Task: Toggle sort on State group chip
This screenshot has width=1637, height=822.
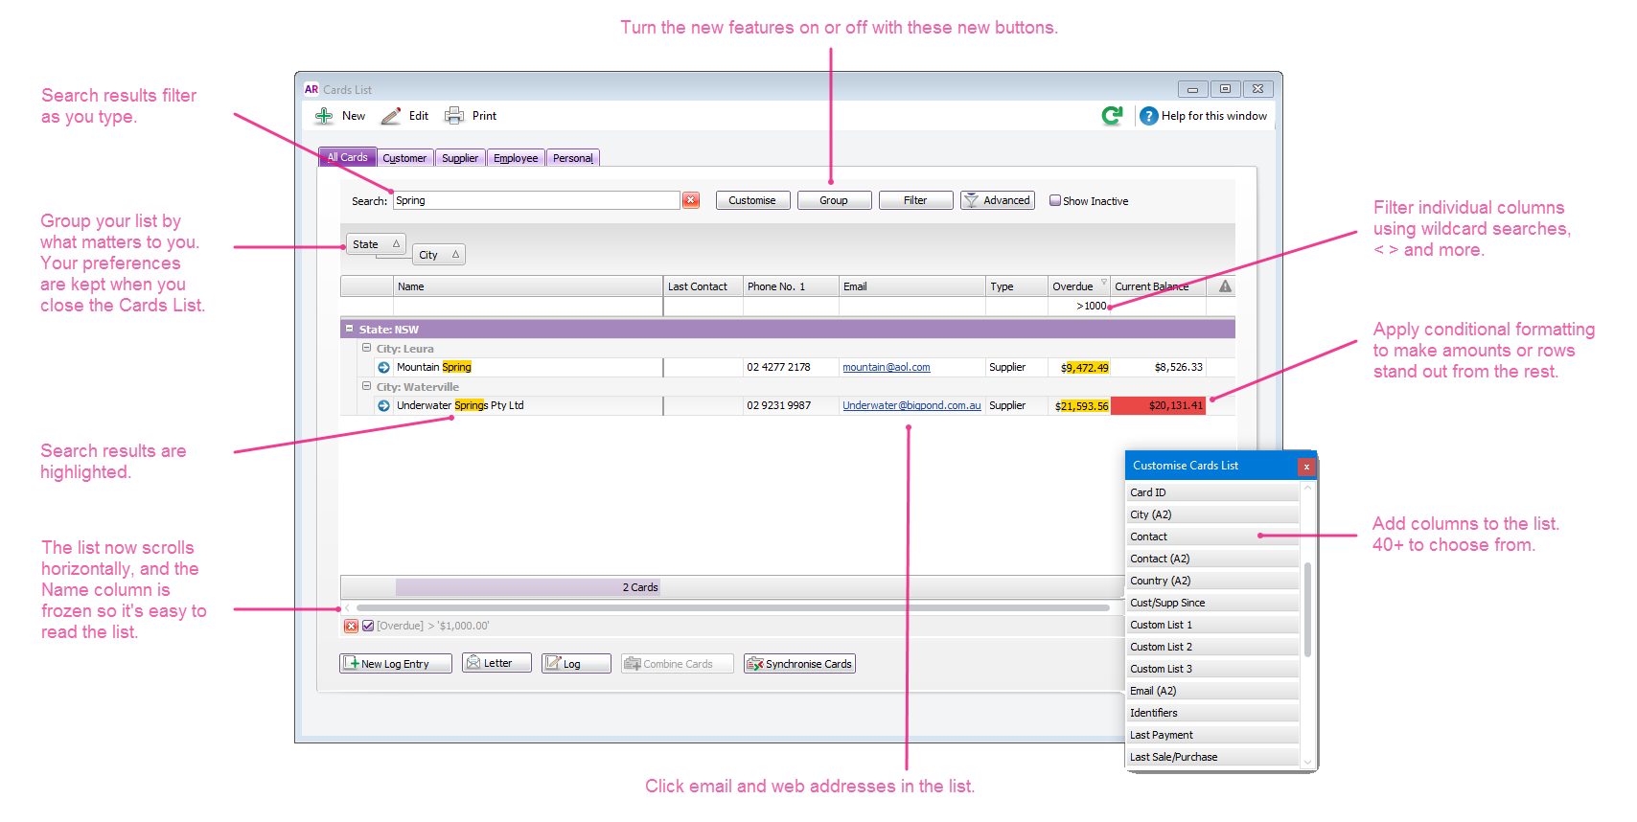Action: (376, 244)
